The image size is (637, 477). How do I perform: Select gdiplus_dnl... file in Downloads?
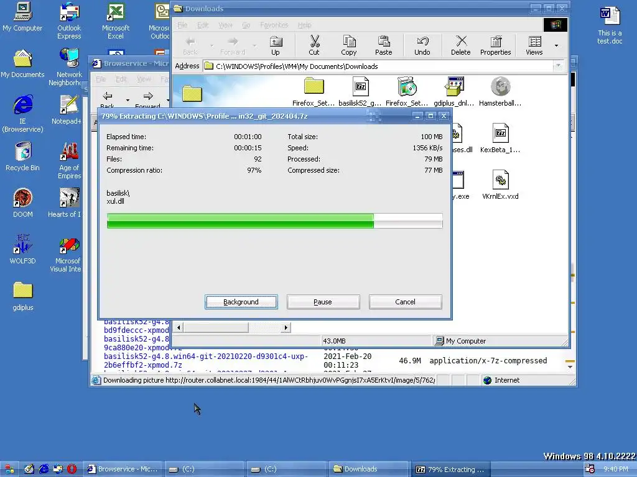[453, 92]
